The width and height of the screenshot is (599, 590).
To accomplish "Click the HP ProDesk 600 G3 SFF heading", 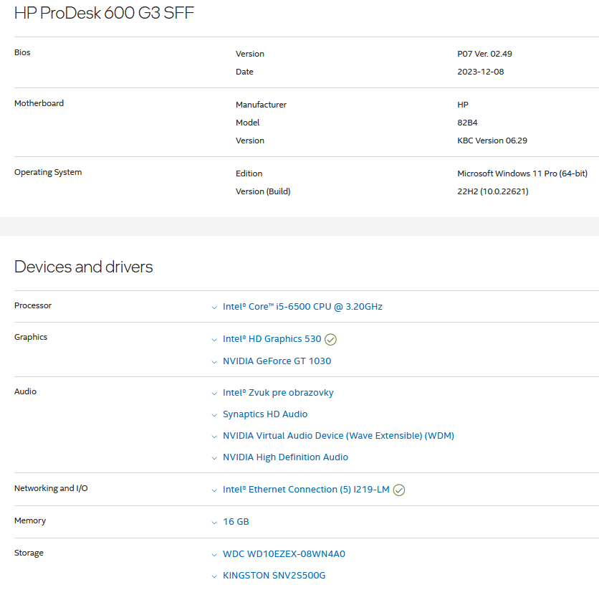I will (x=103, y=13).
